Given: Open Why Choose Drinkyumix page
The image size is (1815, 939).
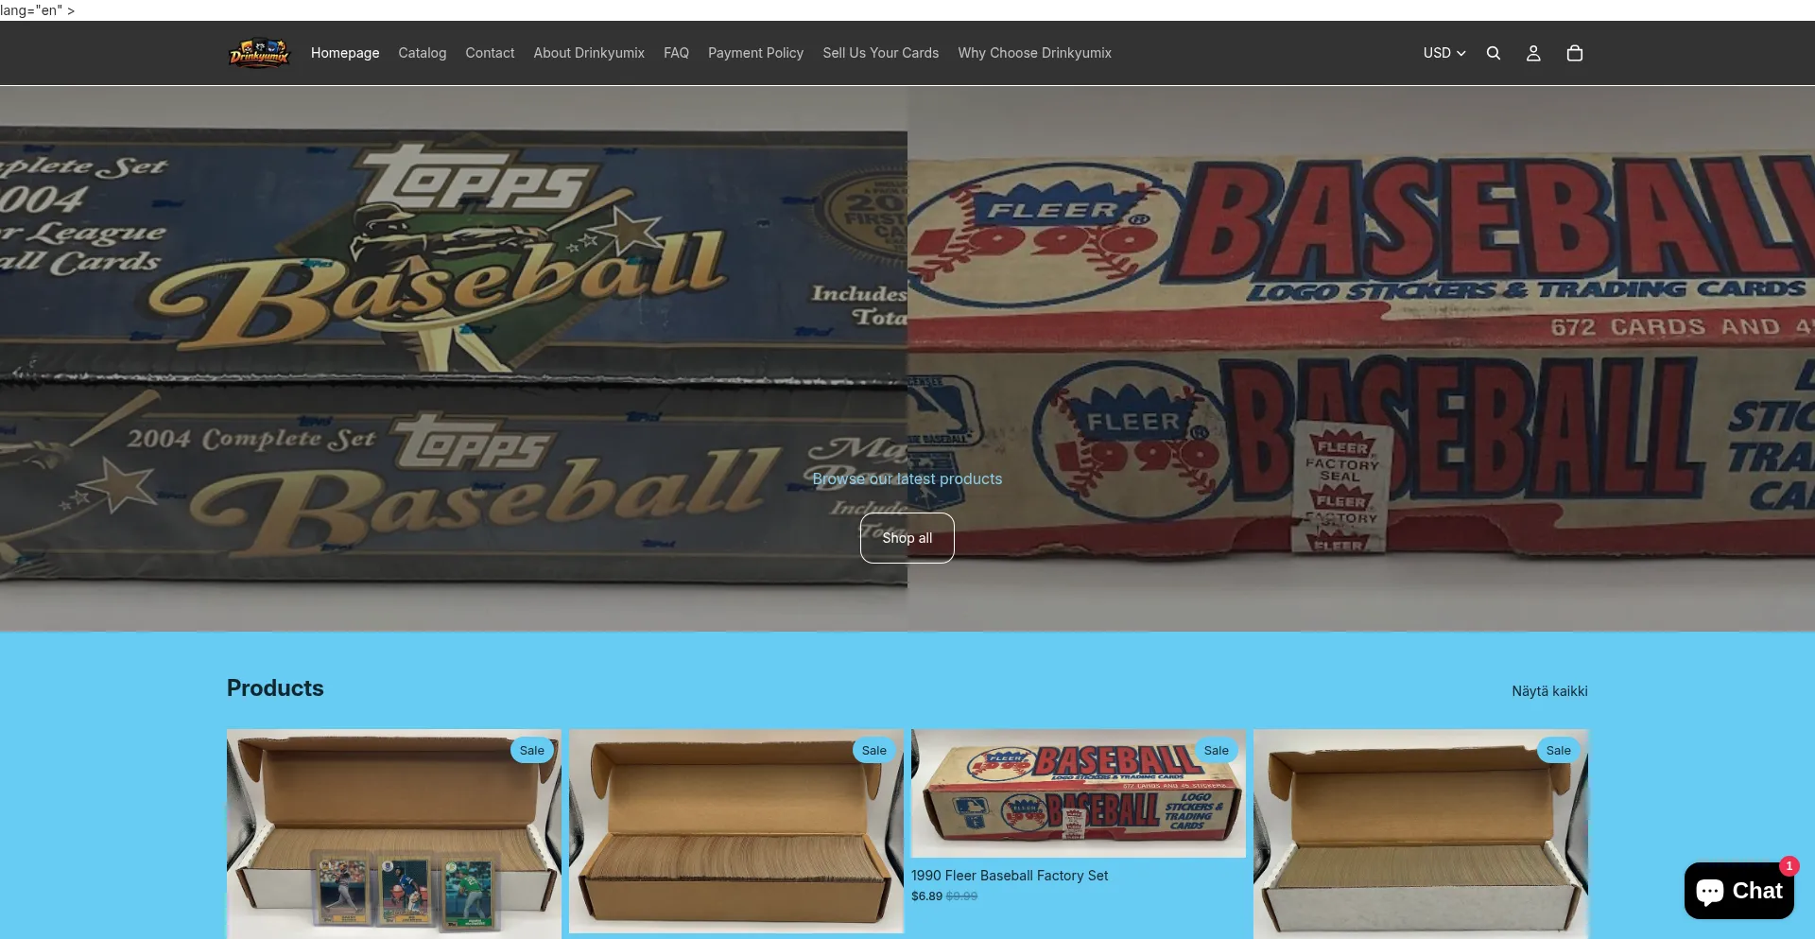Looking at the screenshot, I should 1034,53.
